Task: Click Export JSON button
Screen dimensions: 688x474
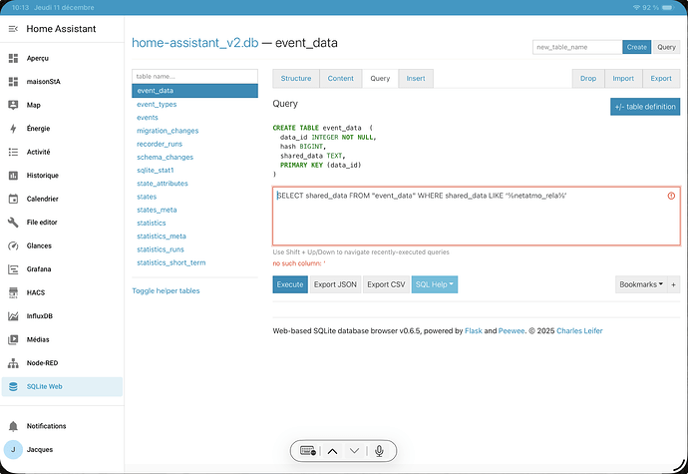Action: [x=335, y=284]
